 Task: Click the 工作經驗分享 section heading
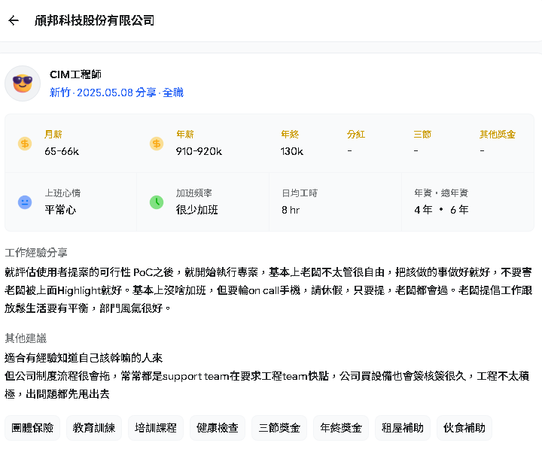tap(36, 253)
